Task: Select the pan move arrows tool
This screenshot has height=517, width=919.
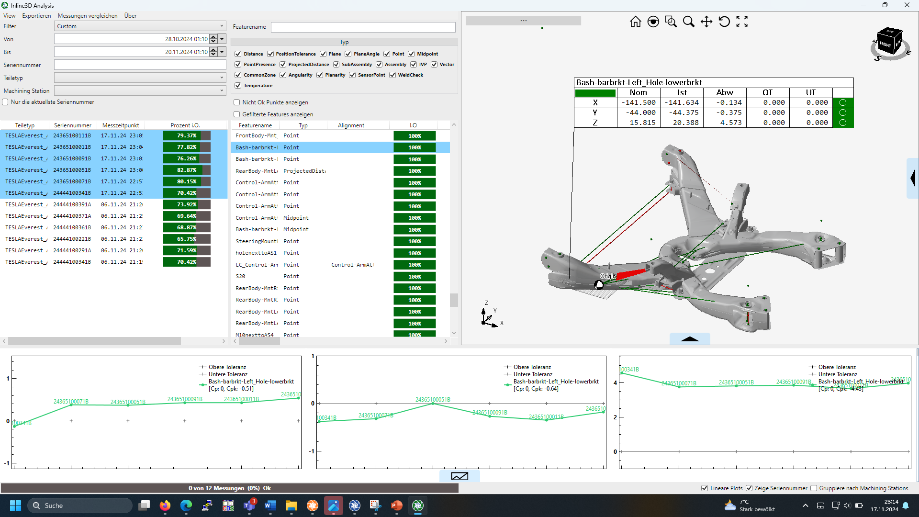Action: (x=706, y=22)
